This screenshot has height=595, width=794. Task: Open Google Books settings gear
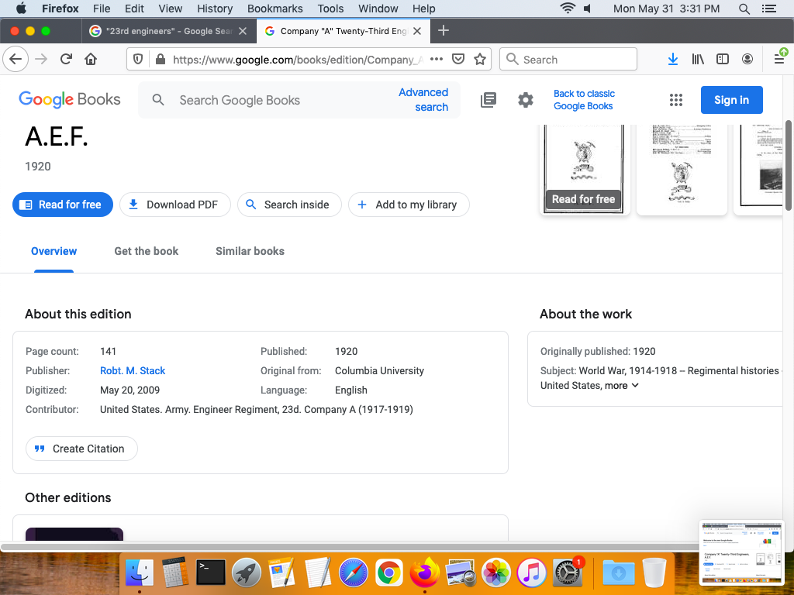pos(526,100)
